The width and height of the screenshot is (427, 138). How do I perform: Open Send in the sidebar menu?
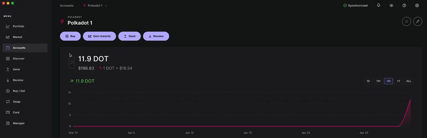[x=25, y=70]
